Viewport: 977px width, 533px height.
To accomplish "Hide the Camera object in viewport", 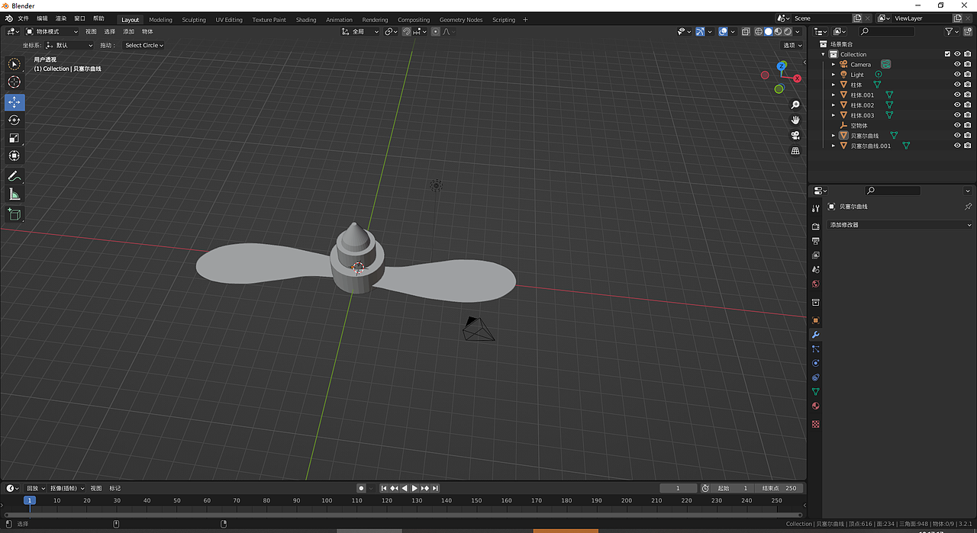I will click(x=957, y=65).
